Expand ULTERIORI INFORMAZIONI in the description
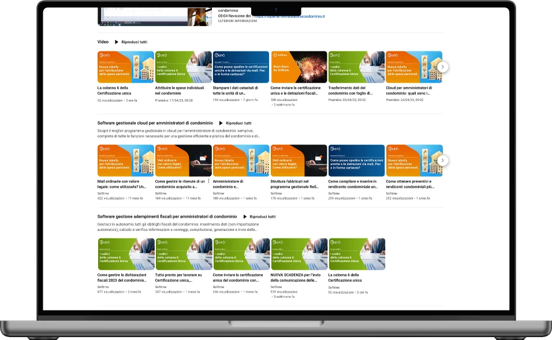The width and height of the screenshot is (552, 340). point(238,21)
